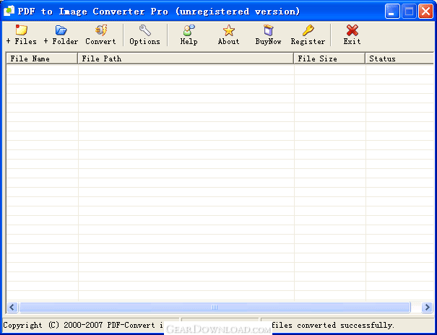Image resolution: width=437 pixels, height=335 pixels.
Task: Open the Help icon
Action: [189, 30]
